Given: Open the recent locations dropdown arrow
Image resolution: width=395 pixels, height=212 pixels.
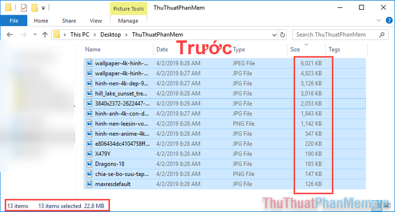Looking at the screenshot, I should (x=35, y=34).
